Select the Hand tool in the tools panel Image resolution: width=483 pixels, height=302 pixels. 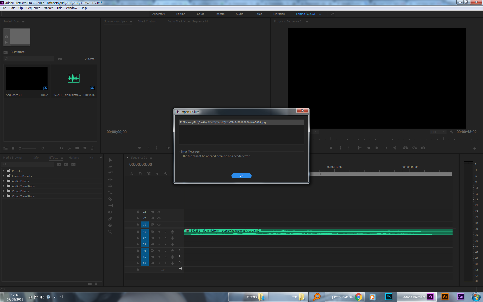pyautogui.click(x=110, y=225)
